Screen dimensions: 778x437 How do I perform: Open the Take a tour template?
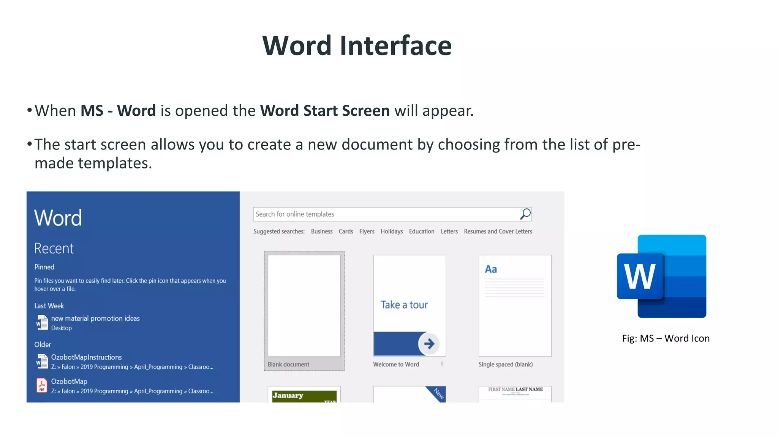coord(410,306)
